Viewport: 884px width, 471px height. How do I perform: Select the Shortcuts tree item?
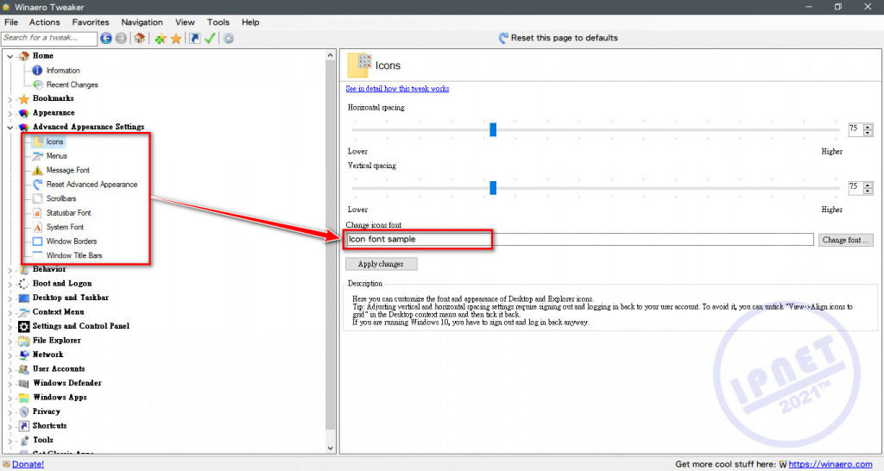tap(49, 426)
